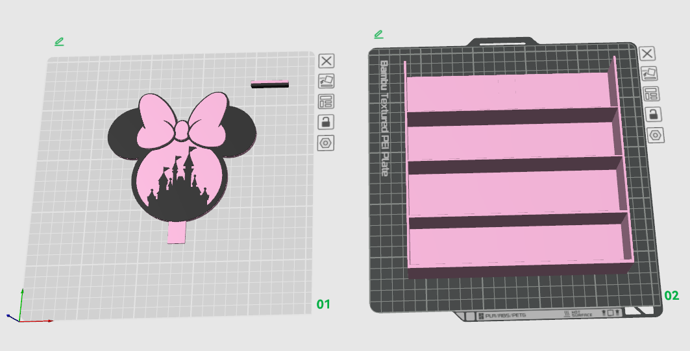Edit plate 01 name with pencil icon
690x351 pixels.
[x=59, y=42]
